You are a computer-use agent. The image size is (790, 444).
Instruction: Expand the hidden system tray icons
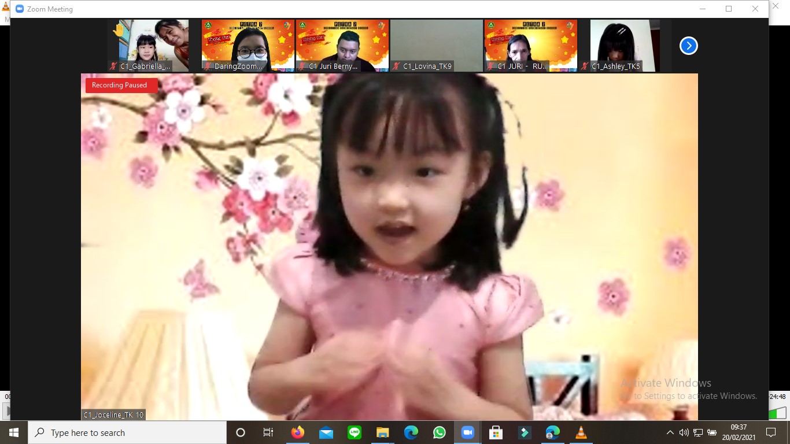pos(670,432)
